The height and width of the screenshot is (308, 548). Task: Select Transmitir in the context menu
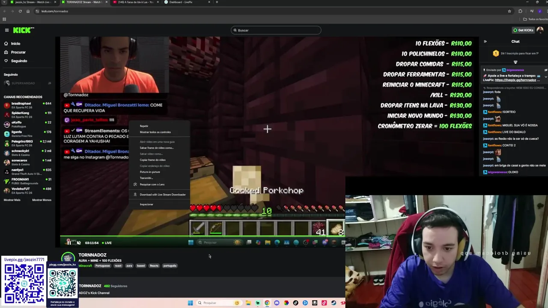tap(159, 178)
